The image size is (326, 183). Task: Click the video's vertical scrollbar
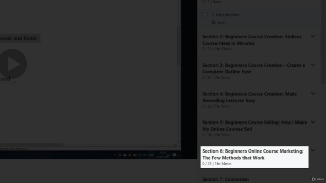pyautogui.click(x=179, y=45)
